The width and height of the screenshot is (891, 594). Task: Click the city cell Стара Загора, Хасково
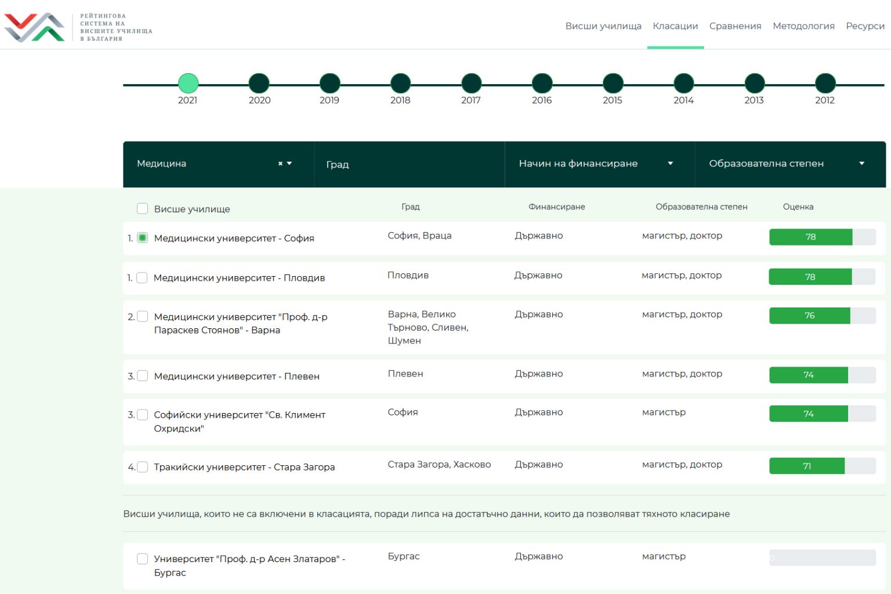tap(439, 465)
